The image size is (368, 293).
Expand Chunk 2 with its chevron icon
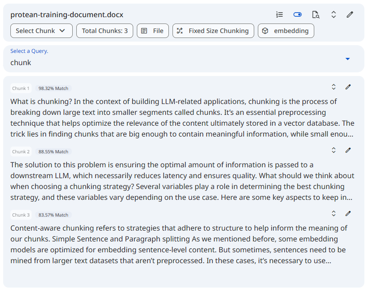pyautogui.click(x=334, y=150)
